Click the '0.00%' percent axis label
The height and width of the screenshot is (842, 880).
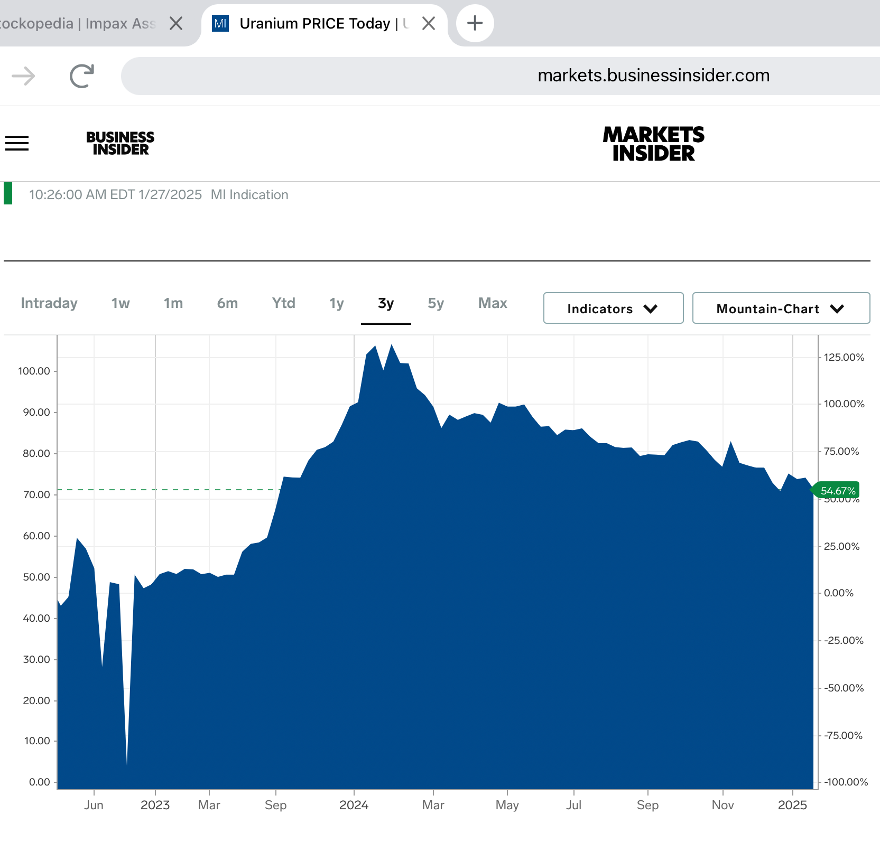(839, 593)
